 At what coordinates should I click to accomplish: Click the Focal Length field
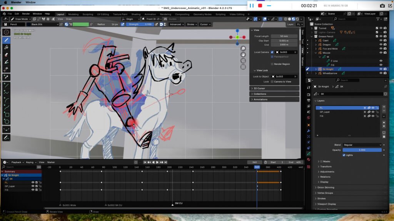pos(284,36)
